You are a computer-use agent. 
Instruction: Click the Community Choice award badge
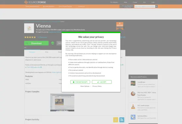point(120,26)
